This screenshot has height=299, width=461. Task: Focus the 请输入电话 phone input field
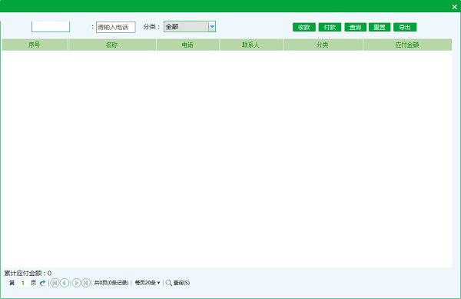coord(115,27)
